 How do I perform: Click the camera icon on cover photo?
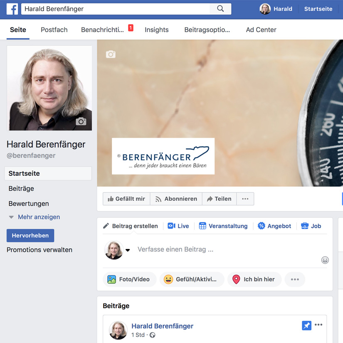pos(111,54)
